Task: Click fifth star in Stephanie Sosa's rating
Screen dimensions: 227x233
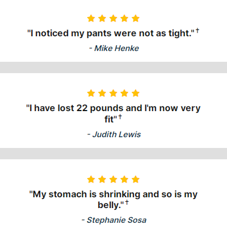Action: tap(136, 179)
